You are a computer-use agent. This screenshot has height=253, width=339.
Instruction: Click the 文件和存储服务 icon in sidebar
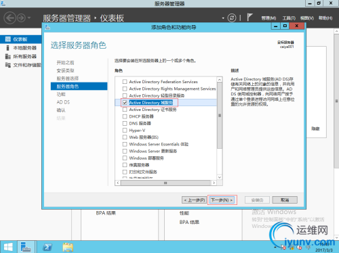coord(8,65)
